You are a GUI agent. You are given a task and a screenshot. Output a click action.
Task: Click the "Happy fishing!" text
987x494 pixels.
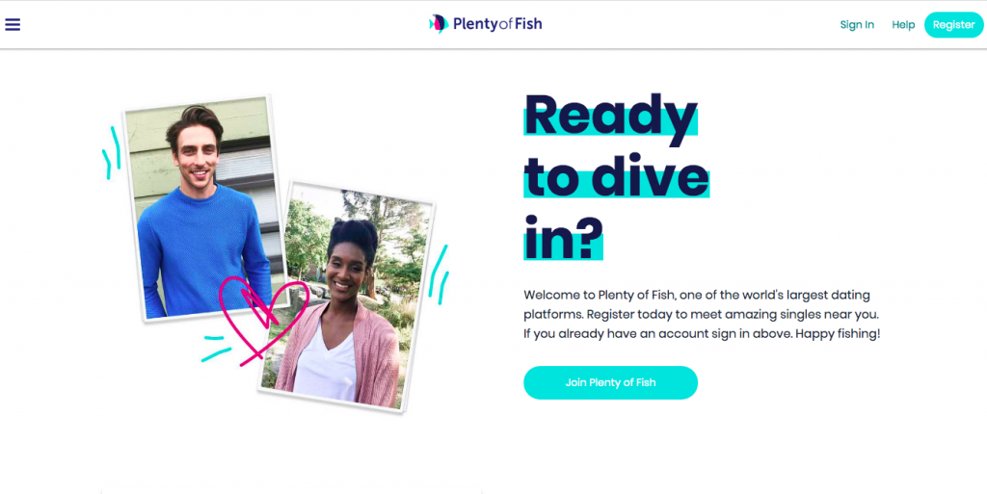click(x=838, y=334)
